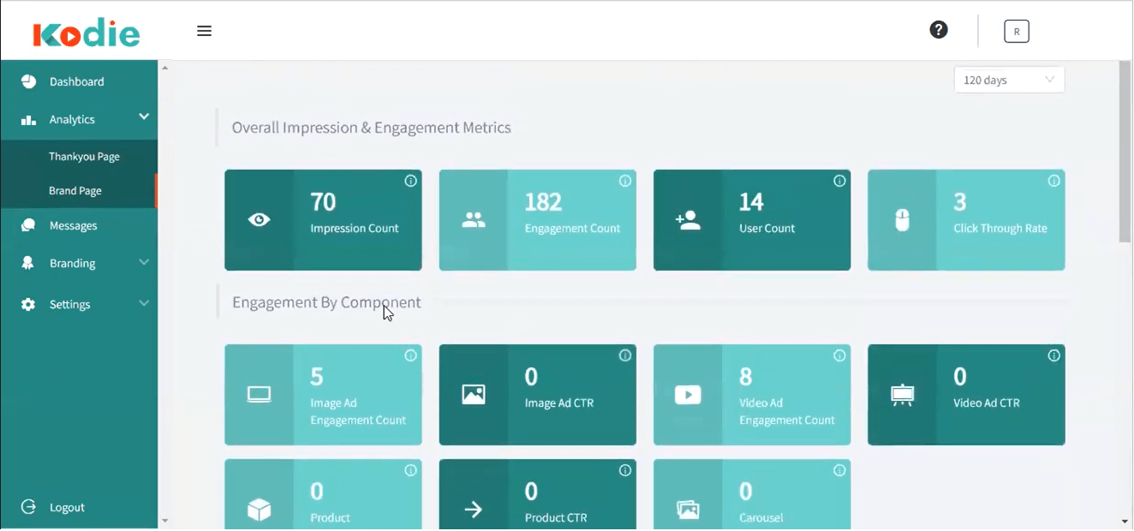The width and height of the screenshot is (1134, 531).
Task: Click the 5 Image Ad Engagement value
Action: pyautogui.click(x=317, y=377)
